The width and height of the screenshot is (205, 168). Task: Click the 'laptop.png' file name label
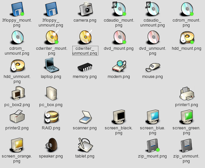(51, 77)
